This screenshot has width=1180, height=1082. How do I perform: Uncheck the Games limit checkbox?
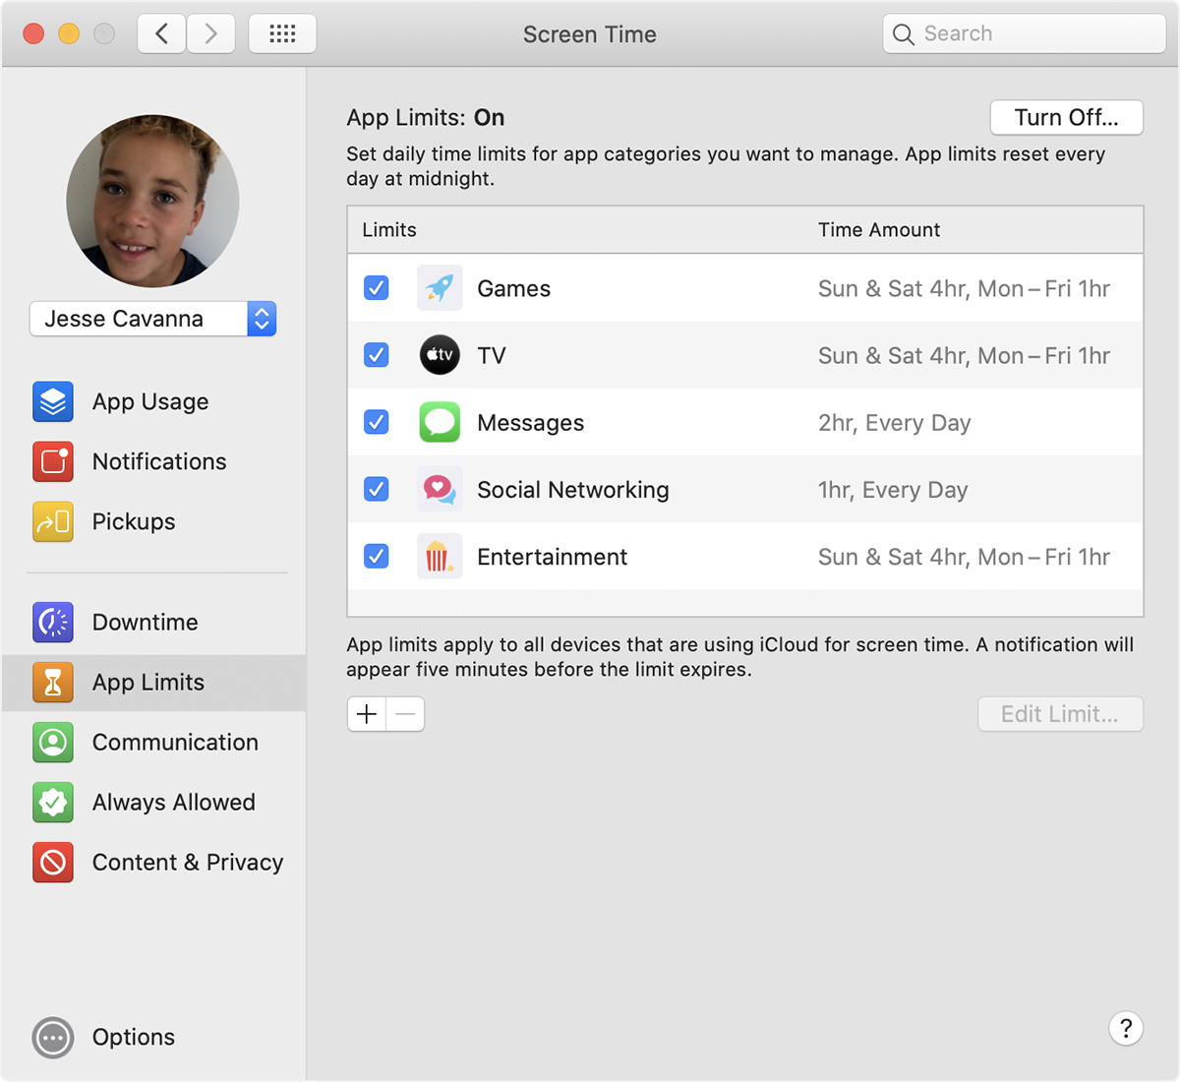coord(376,287)
